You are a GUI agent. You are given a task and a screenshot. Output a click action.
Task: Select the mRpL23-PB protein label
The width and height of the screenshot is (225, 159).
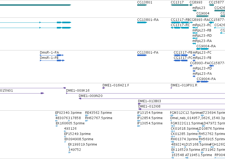coord(202,58)
